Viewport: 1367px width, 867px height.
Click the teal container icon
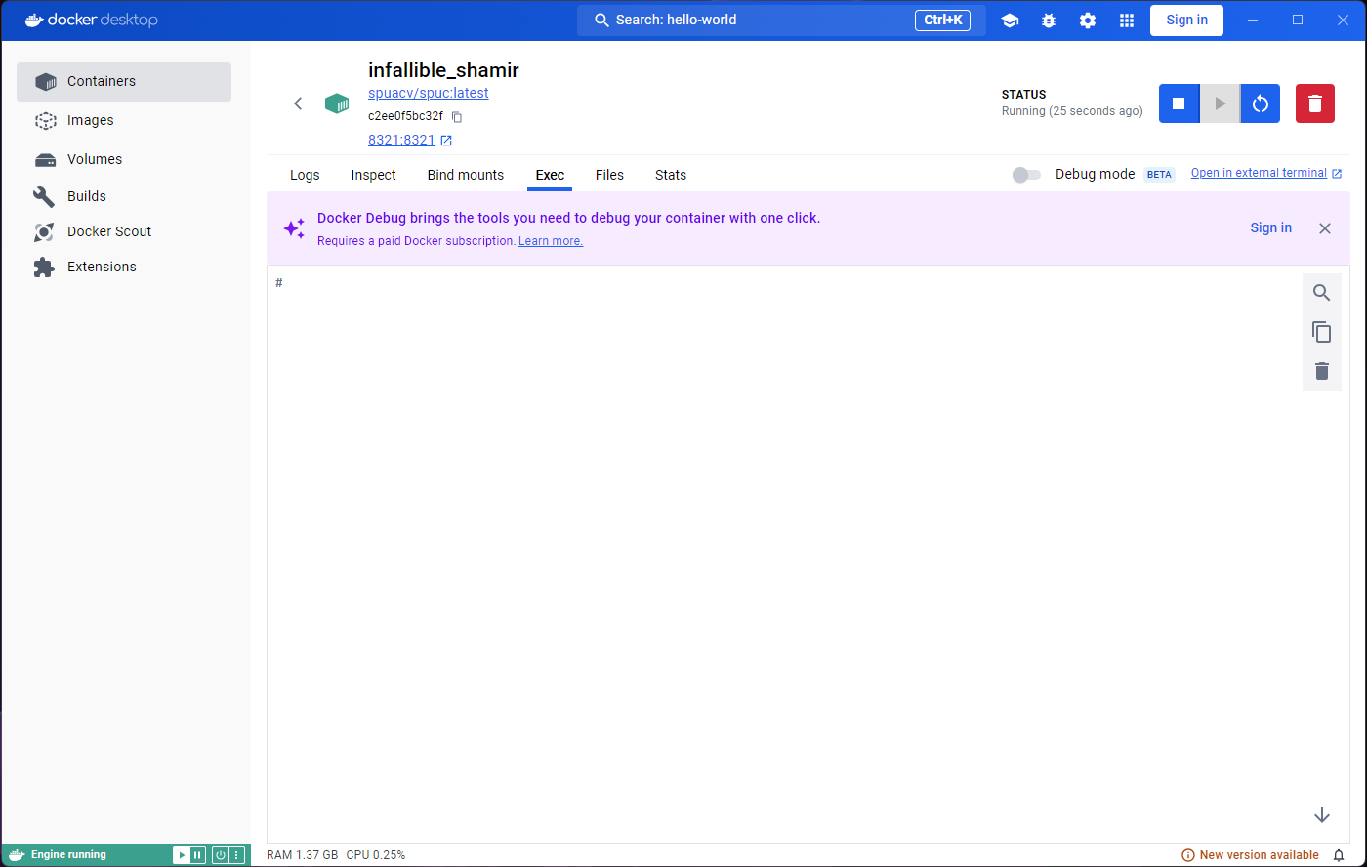click(337, 103)
